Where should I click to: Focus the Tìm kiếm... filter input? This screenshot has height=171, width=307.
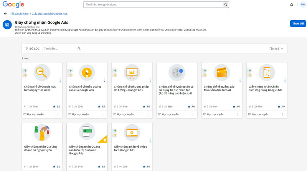pyautogui.click(x=60, y=49)
